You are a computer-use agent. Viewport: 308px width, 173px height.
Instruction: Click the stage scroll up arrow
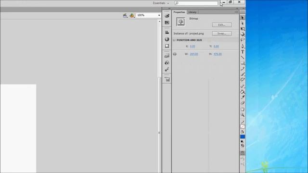click(x=159, y=21)
